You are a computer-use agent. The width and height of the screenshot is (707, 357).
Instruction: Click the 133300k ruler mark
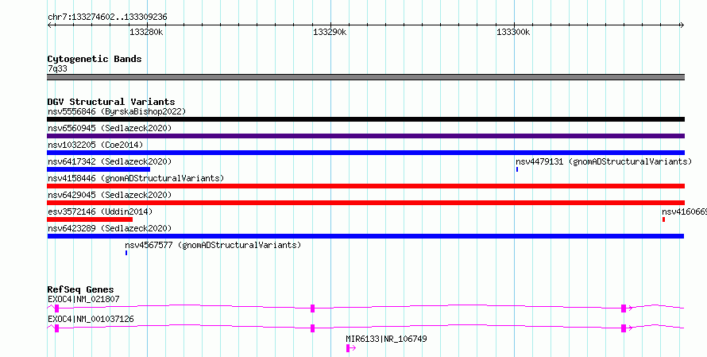pos(513,32)
